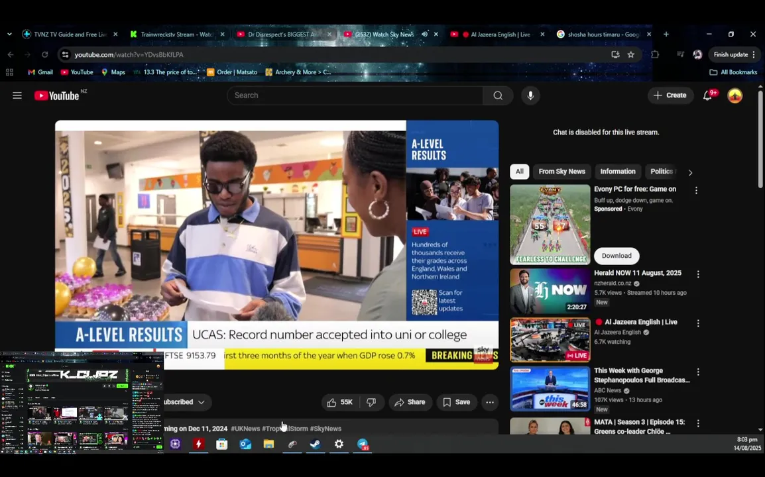Open the tab search chevron in Chrome

pos(9,34)
